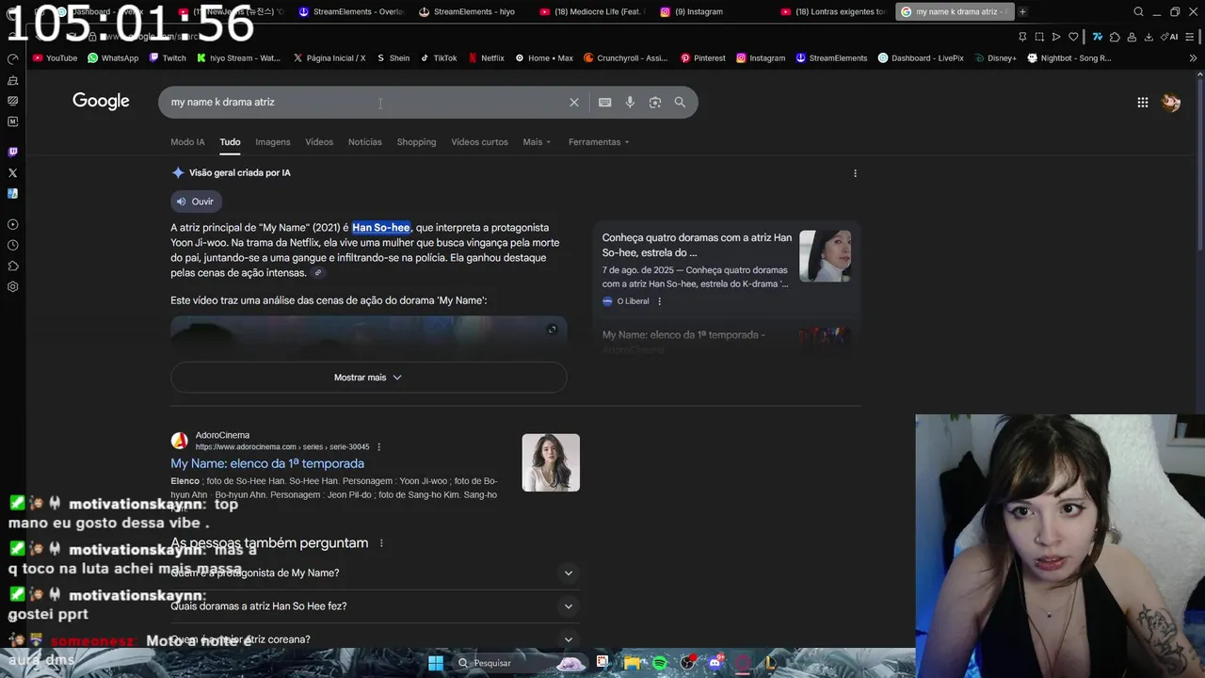Open Spotify from the Windows taskbar
Viewport: 1205px width, 678px height.
pyautogui.click(x=660, y=663)
